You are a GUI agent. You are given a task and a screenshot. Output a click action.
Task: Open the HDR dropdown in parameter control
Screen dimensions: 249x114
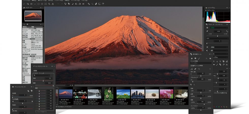217,39
